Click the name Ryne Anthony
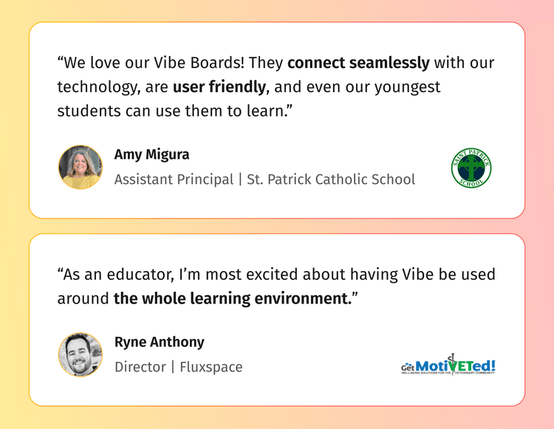Viewport: 554px width, 429px height. [159, 342]
